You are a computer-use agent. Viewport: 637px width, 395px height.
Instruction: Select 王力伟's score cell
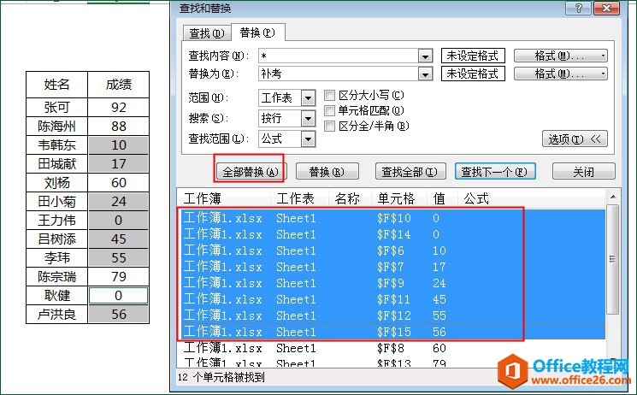[x=119, y=221]
